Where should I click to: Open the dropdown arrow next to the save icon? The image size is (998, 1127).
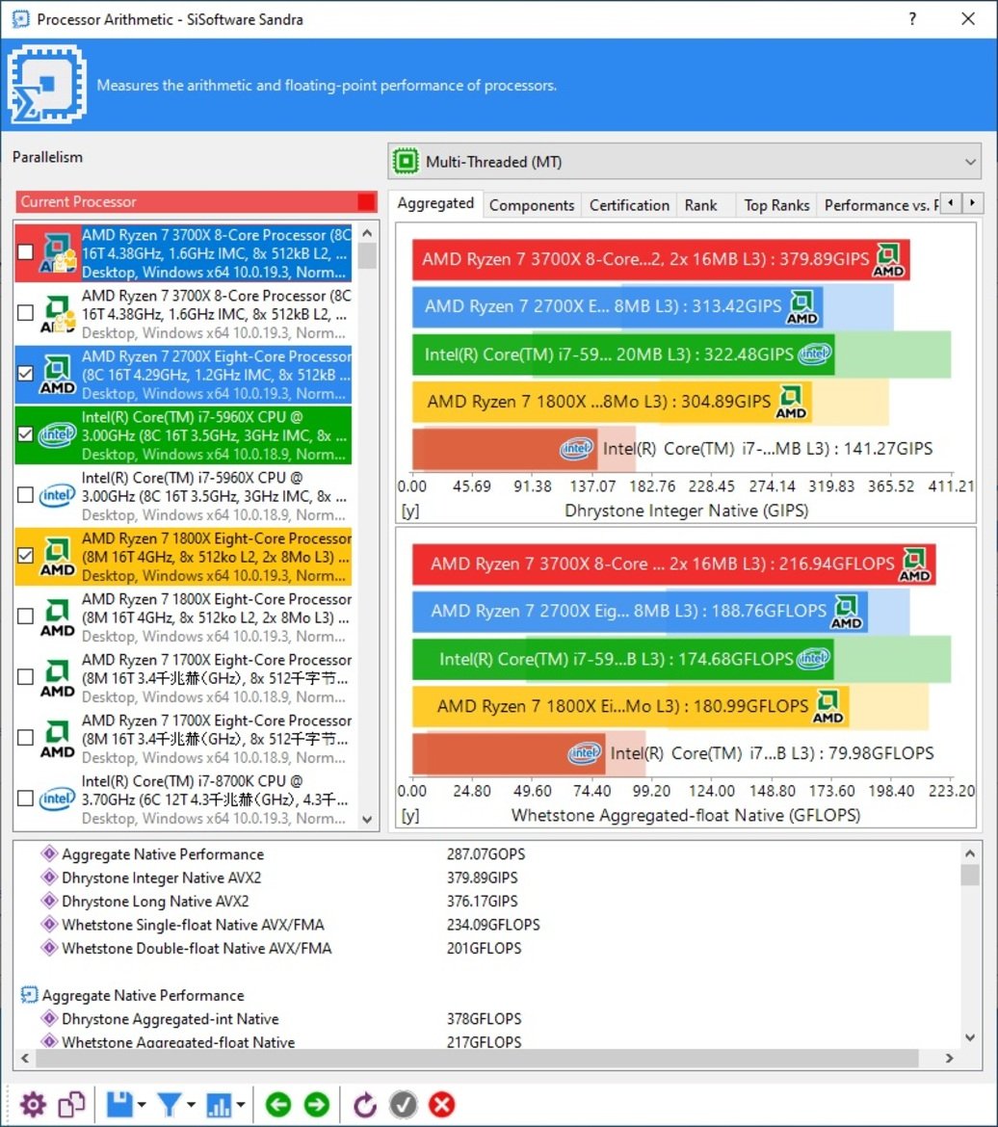click(x=142, y=1105)
